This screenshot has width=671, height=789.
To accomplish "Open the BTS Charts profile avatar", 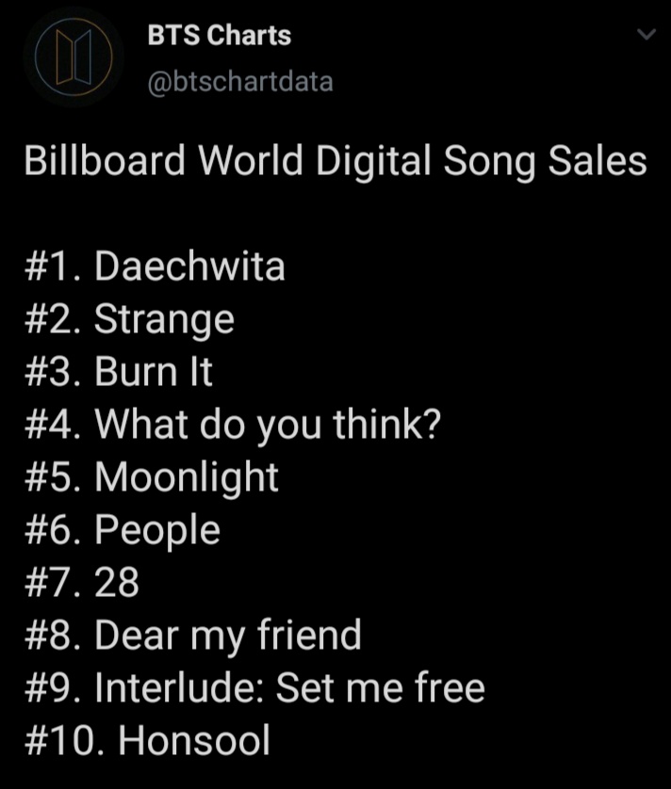I will pyautogui.click(x=74, y=56).
